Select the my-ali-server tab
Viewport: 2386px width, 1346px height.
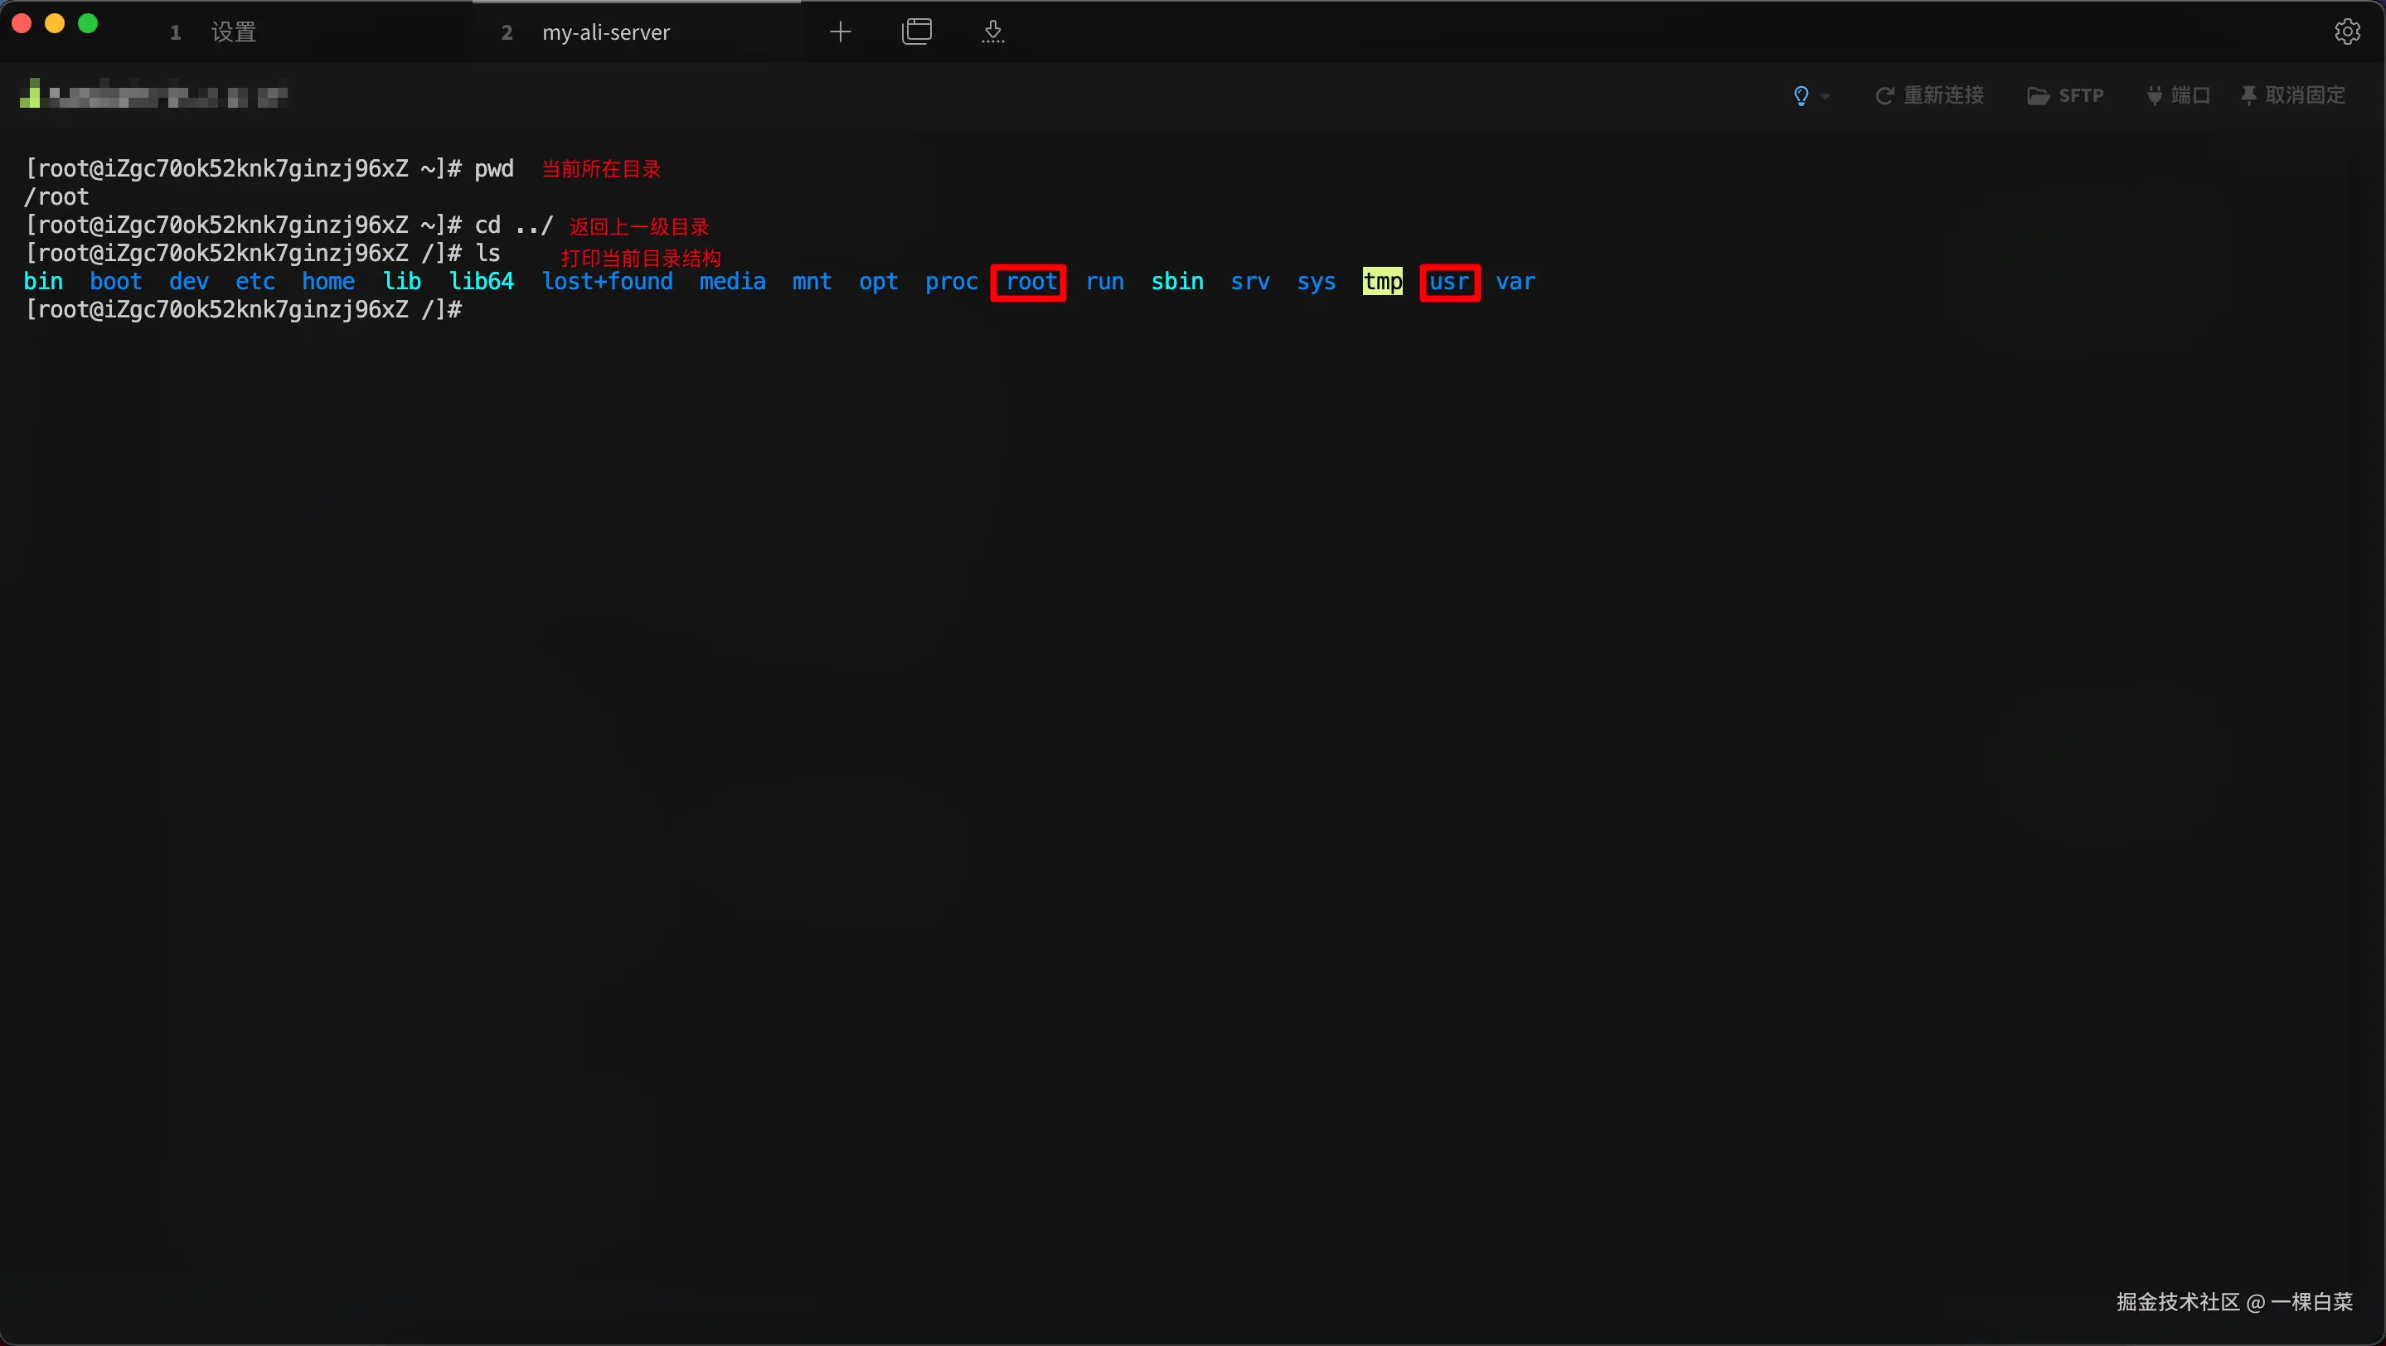606,32
